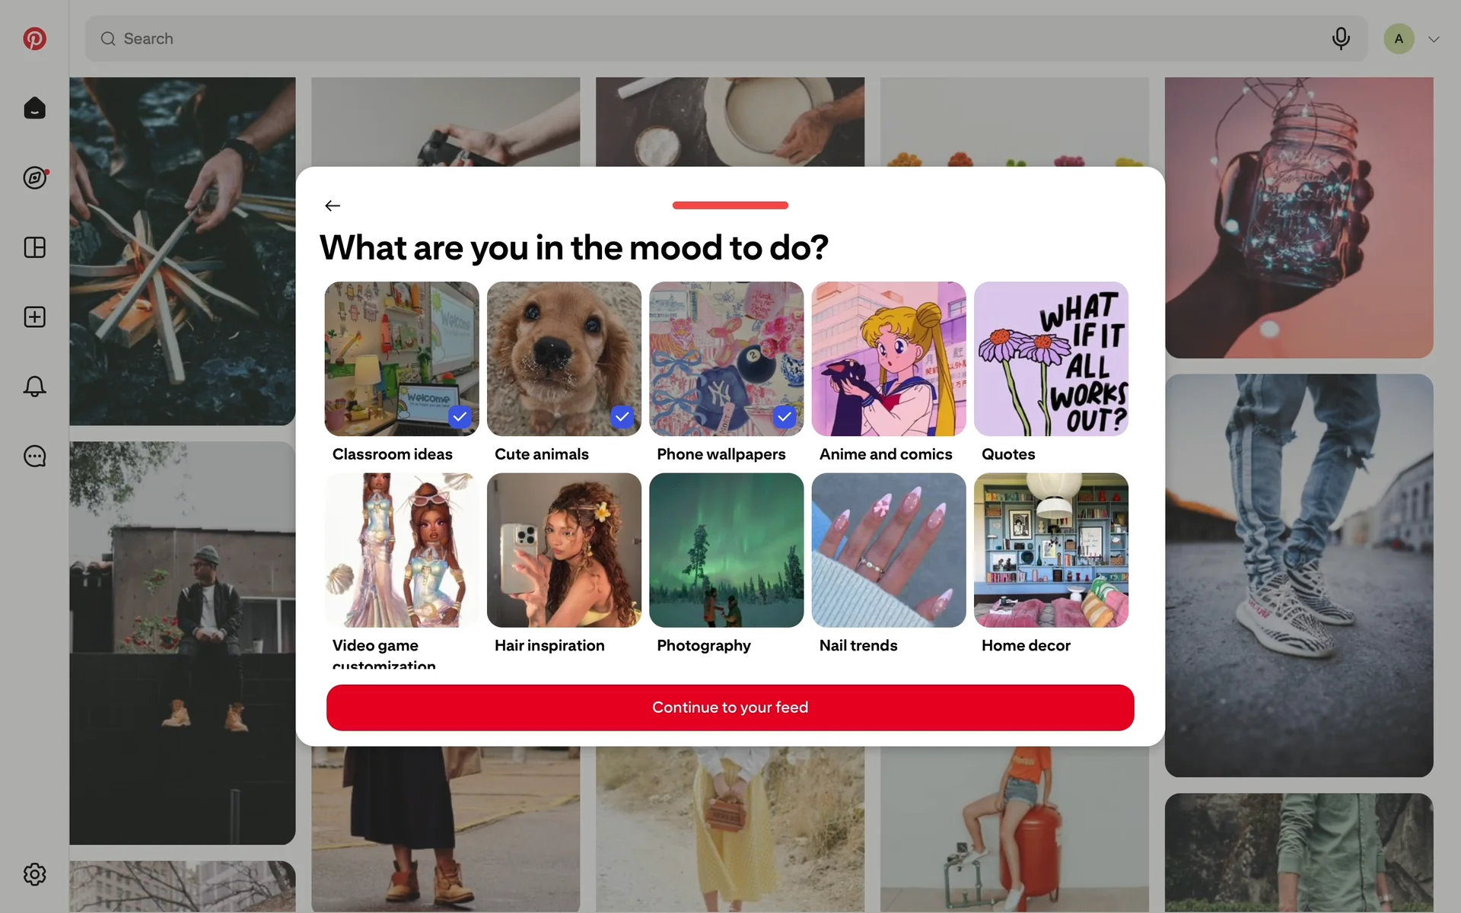This screenshot has height=913, width=1461.
Task: Uncheck the Cute animals checkbox
Action: [622, 417]
